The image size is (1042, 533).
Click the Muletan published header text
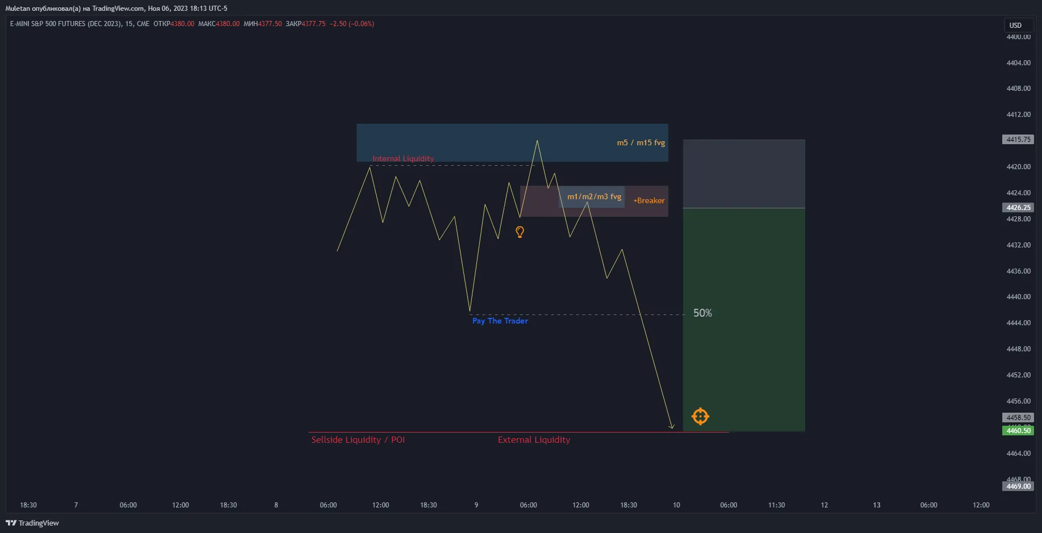(x=116, y=9)
